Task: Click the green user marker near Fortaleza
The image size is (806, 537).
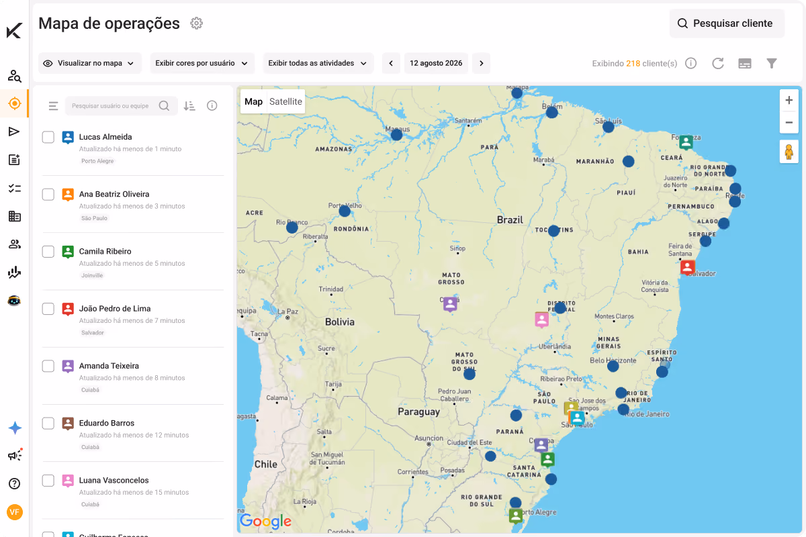Action: (686, 142)
